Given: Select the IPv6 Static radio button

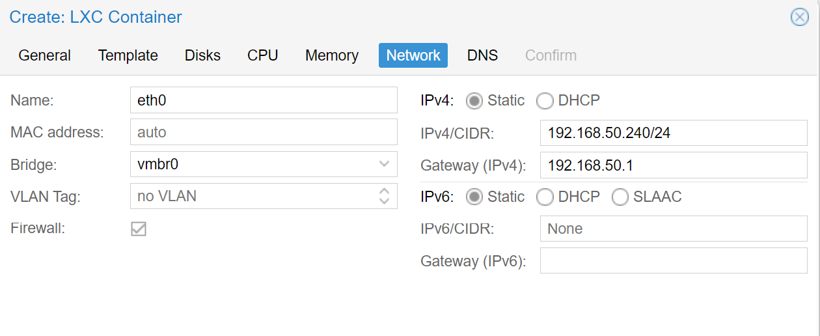Looking at the screenshot, I should pyautogui.click(x=475, y=197).
